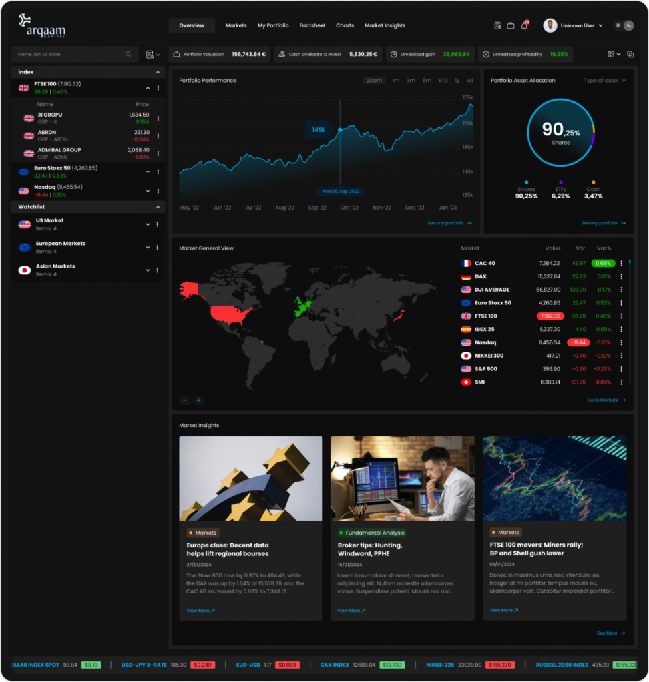This screenshot has width=649, height=682.
Task: Open the document report icon in header
Action: [x=497, y=26]
